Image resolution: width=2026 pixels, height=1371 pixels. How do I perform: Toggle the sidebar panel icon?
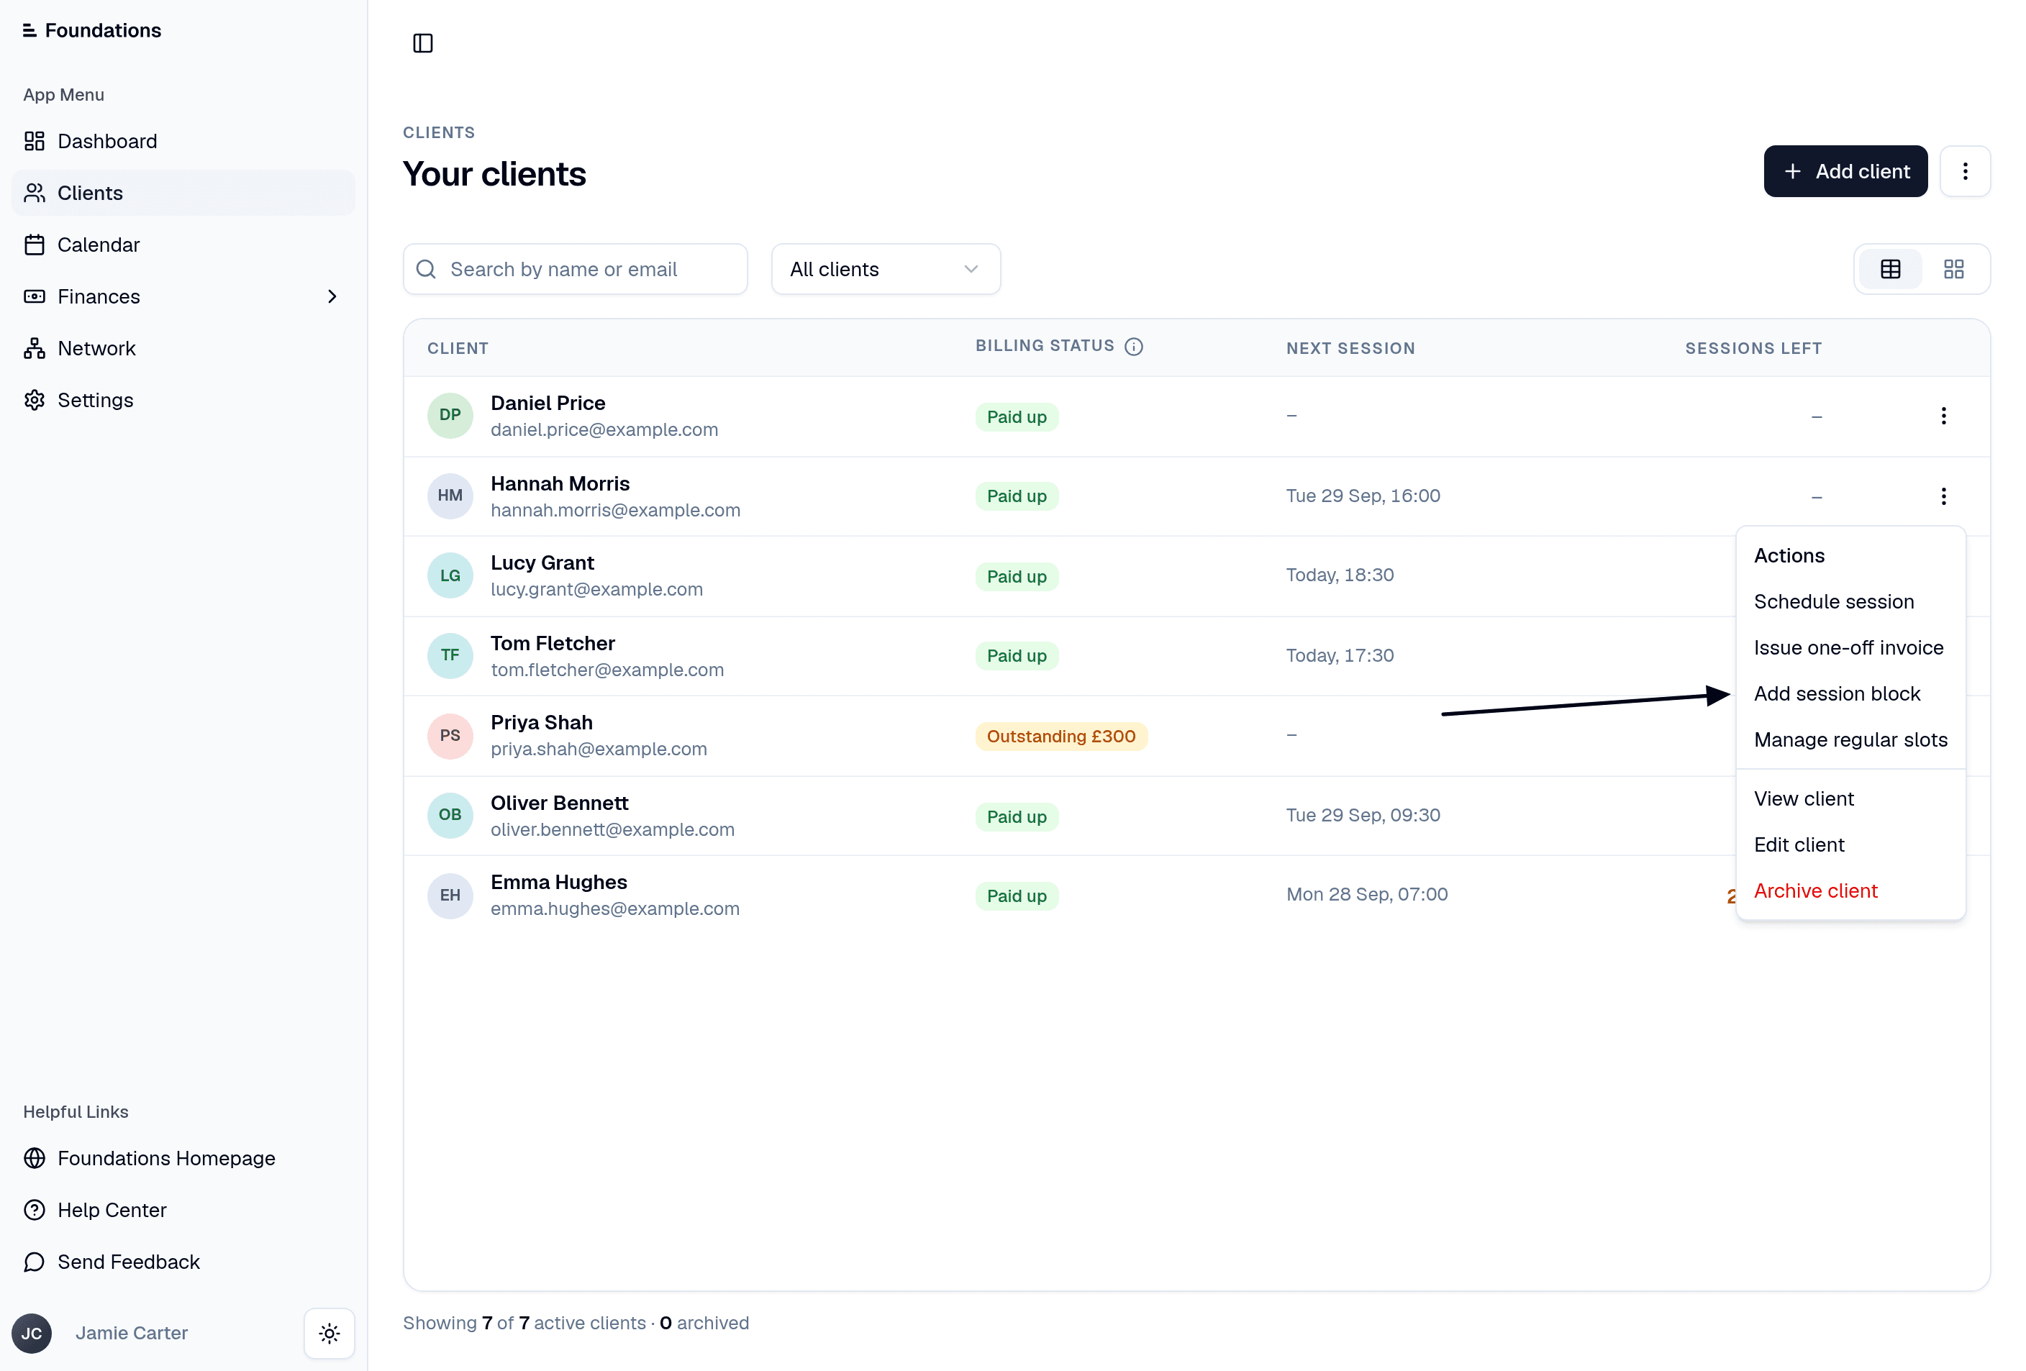click(423, 42)
